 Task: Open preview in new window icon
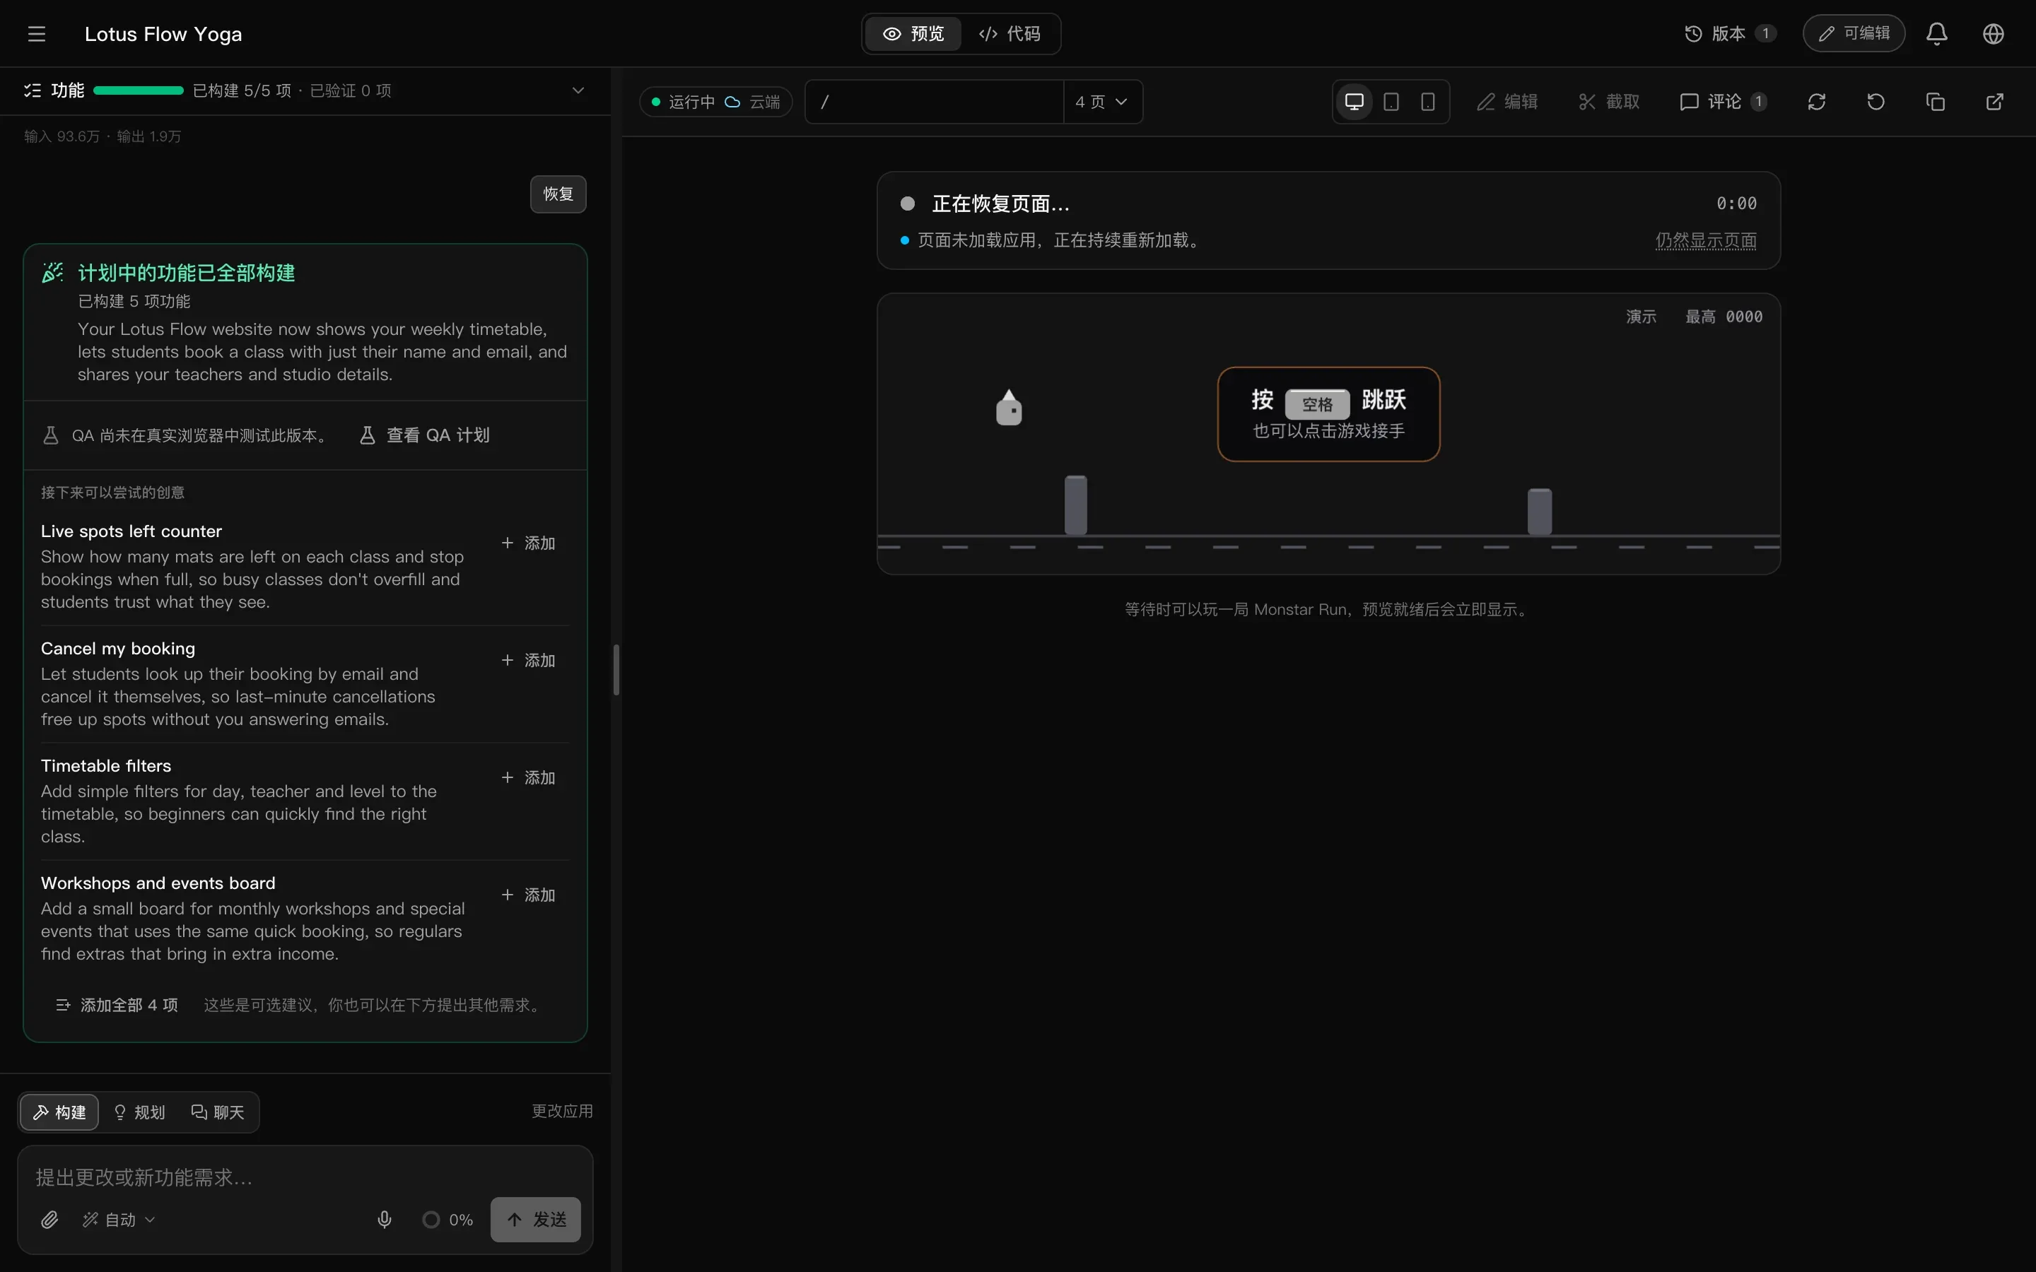pyautogui.click(x=1995, y=102)
